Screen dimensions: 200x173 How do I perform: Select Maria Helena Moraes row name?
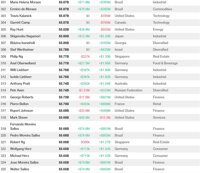(25, 2)
